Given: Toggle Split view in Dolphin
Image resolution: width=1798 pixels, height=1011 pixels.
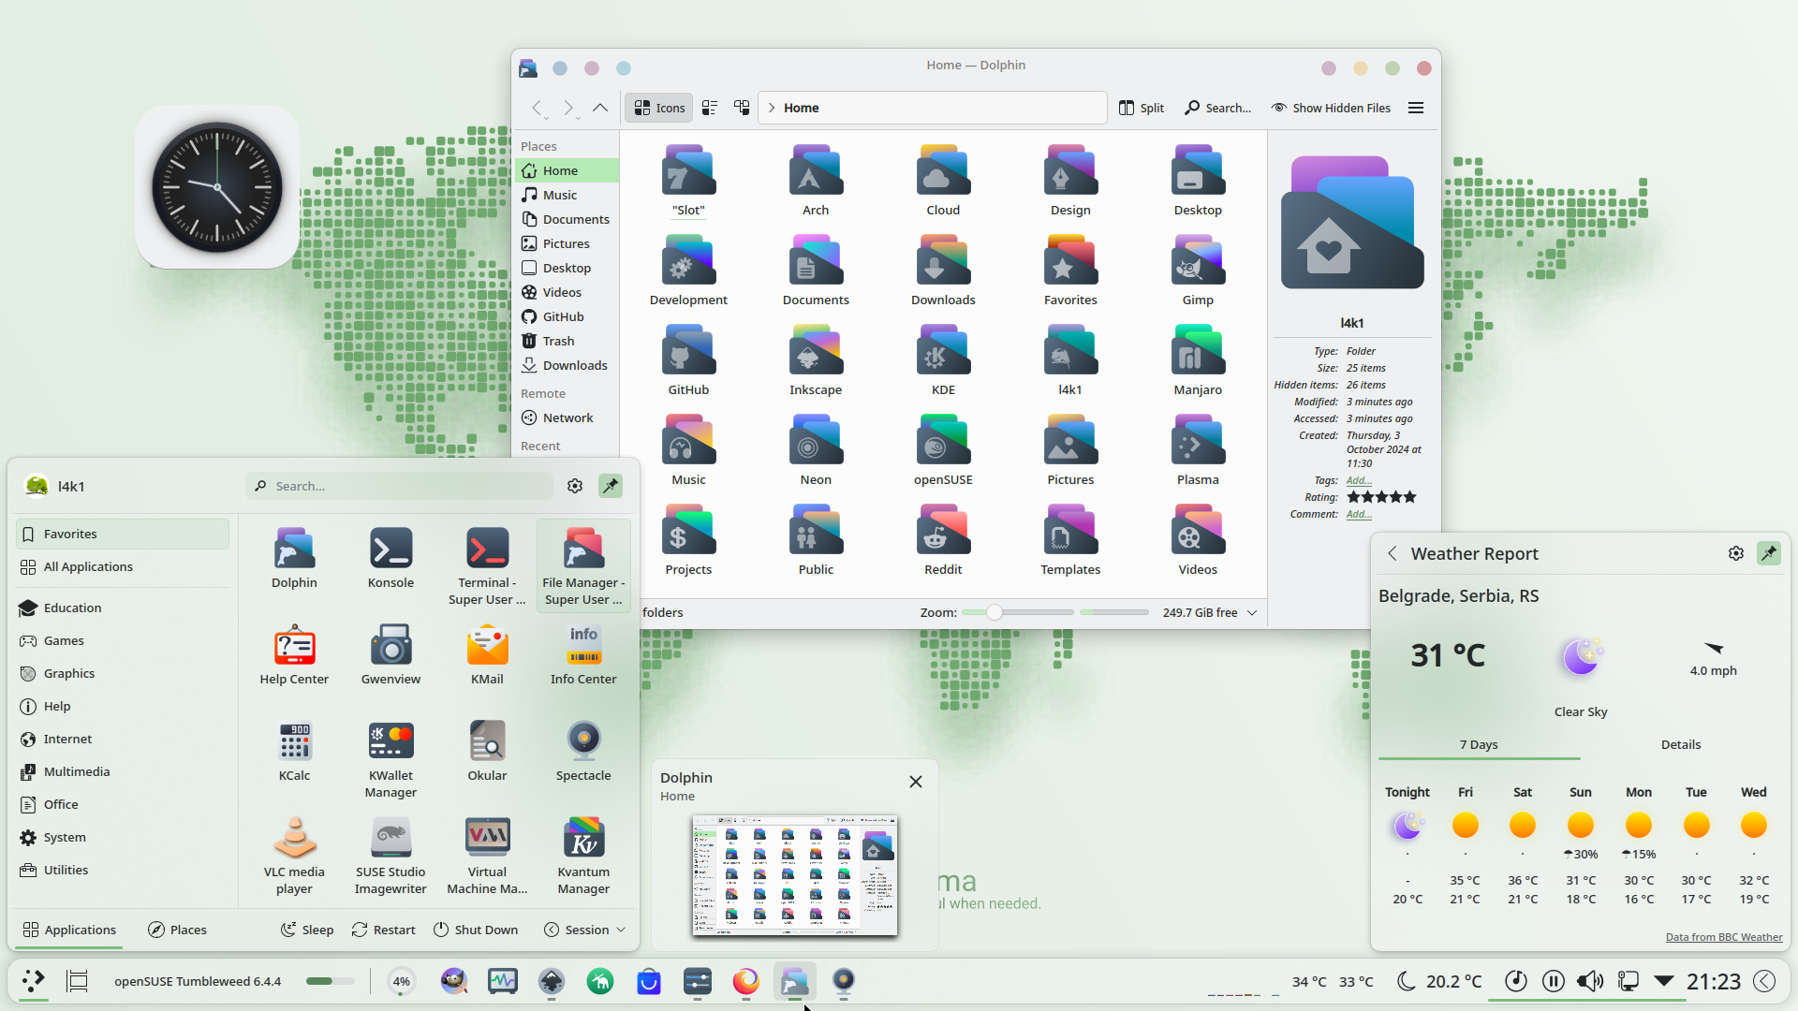Looking at the screenshot, I should coord(1142,108).
